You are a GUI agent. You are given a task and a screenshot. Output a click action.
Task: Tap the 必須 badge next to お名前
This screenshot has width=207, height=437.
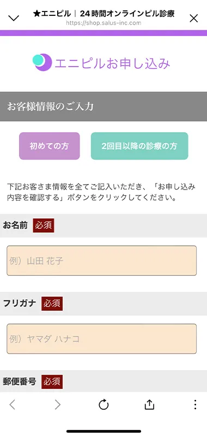[x=44, y=226]
